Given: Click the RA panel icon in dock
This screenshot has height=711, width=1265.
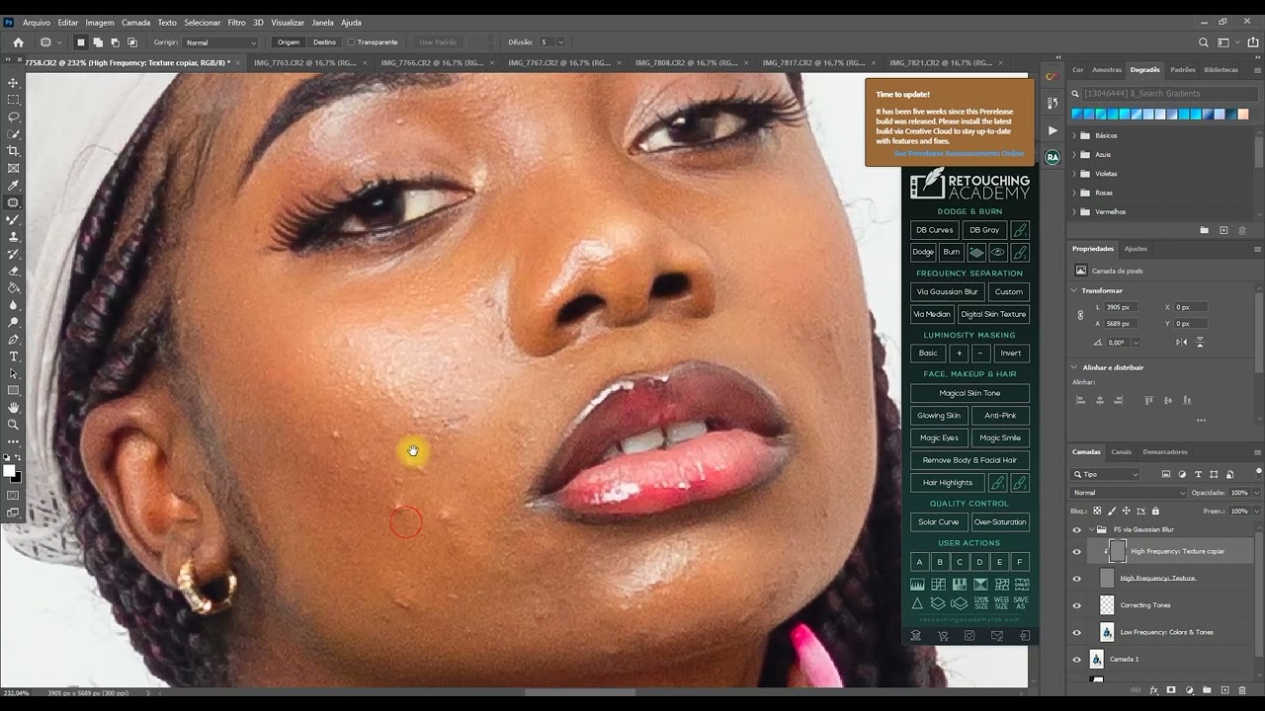Looking at the screenshot, I should tap(1053, 157).
